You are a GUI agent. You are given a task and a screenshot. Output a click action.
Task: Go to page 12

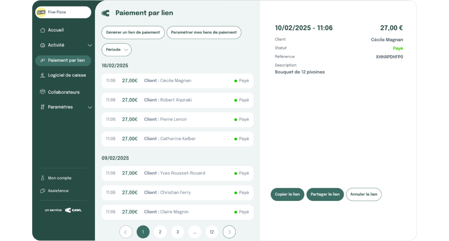click(212, 232)
